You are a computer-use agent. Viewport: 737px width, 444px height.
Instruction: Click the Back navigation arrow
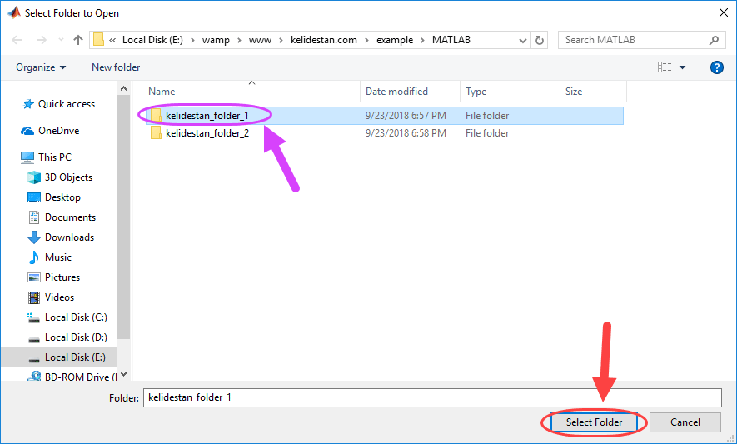(17, 40)
